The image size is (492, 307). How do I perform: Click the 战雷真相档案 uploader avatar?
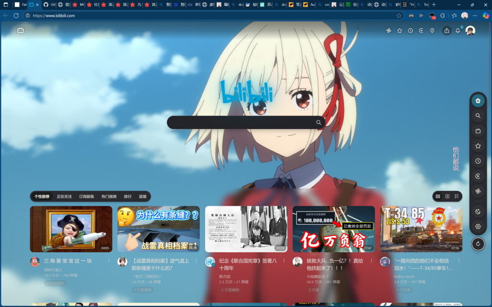(123, 262)
